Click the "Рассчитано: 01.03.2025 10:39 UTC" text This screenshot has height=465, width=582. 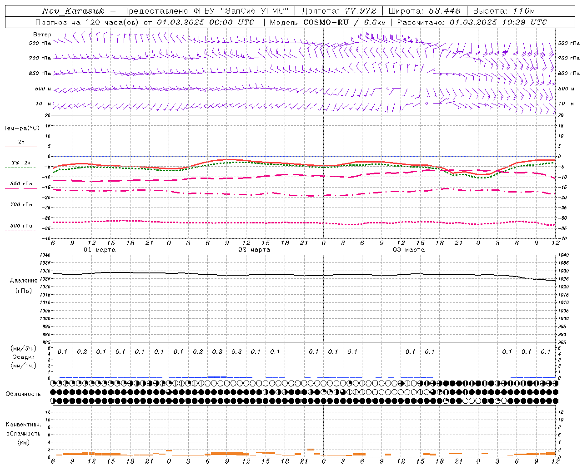coord(472,22)
